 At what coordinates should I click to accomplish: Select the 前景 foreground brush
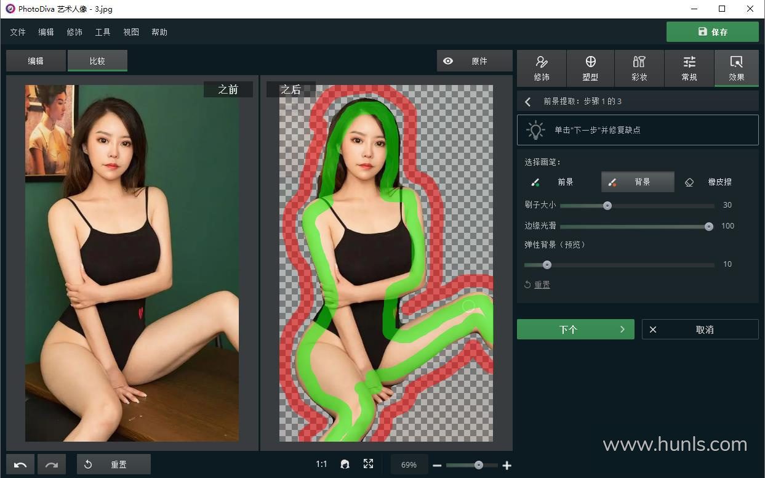click(551, 182)
